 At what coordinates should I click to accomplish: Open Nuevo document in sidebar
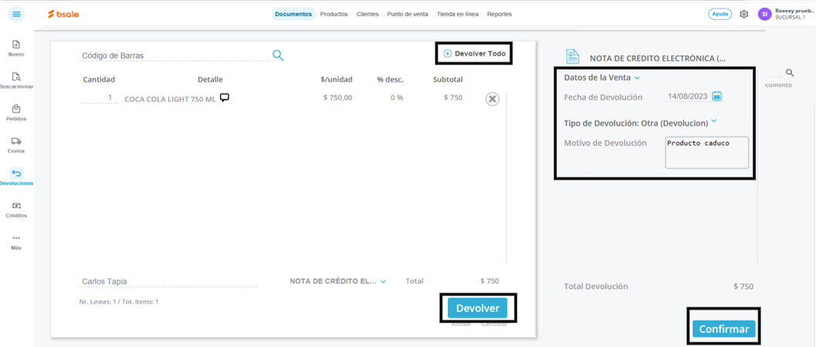pyautogui.click(x=16, y=49)
